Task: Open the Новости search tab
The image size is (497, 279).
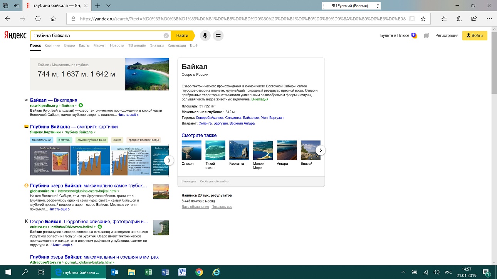Action: pos(117,45)
